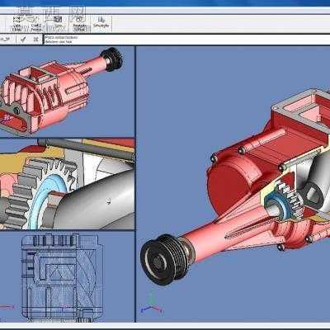Activate the middle-left viewport with gear close-up

[67, 184]
